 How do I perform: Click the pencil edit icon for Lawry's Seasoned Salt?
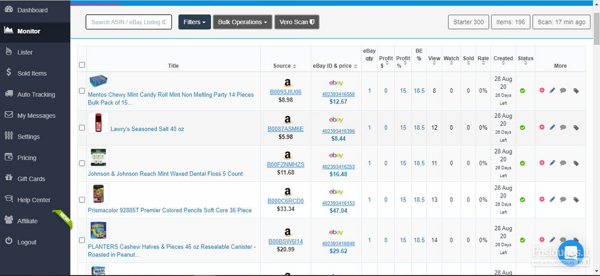(552, 127)
